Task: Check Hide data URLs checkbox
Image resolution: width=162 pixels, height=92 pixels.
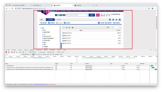Action: (x=21, y=54)
